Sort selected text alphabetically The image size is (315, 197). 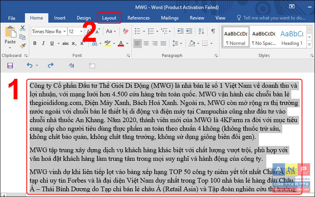[201, 31]
